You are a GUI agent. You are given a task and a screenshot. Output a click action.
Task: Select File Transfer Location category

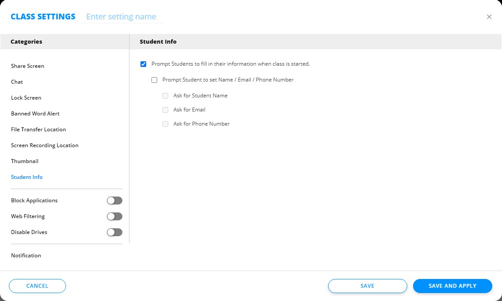pyautogui.click(x=38, y=130)
